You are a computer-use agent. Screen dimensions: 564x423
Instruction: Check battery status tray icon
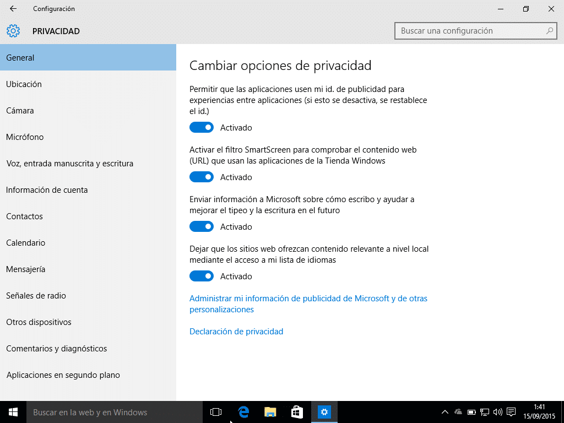click(x=471, y=412)
